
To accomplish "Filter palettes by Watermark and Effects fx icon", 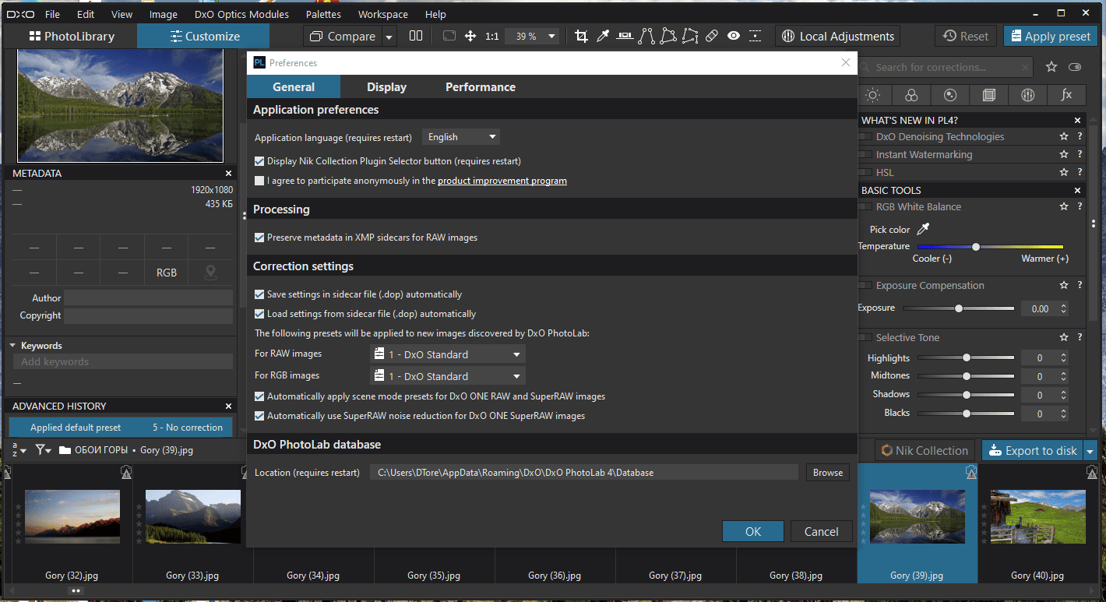I will coord(1066,95).
